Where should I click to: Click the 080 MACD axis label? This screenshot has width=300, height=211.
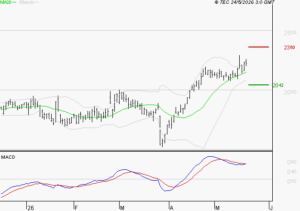(x=292, y=162)
